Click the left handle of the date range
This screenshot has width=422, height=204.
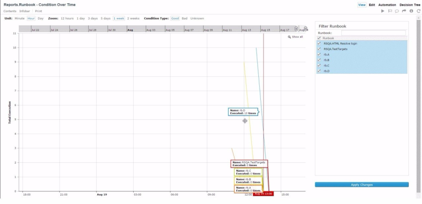[x=296, y=29]
